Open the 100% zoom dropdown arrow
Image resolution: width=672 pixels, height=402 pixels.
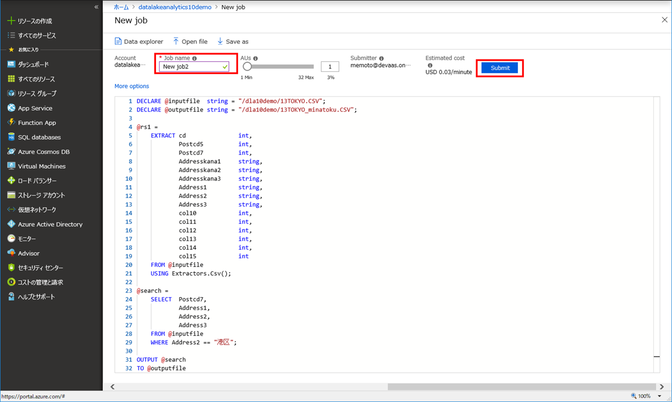tap(660, 396)
